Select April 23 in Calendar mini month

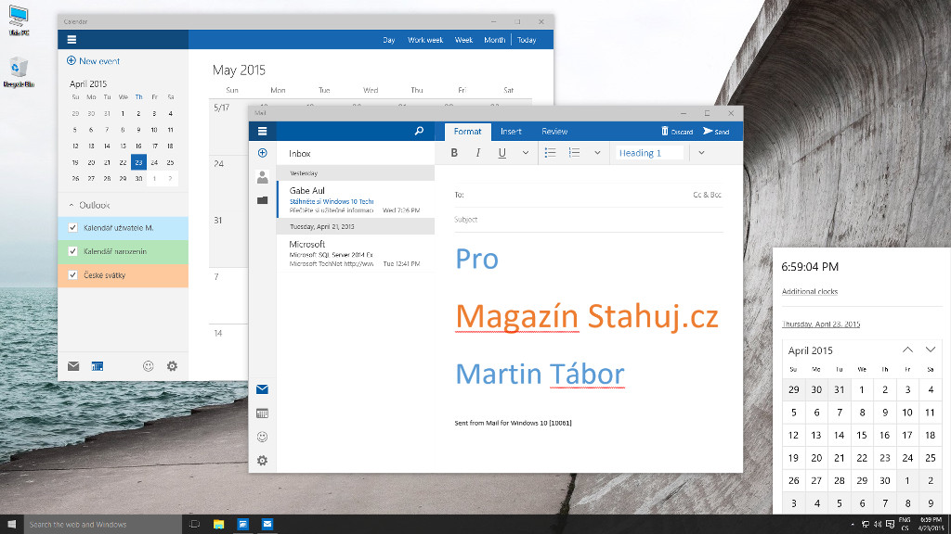coord(139,162)
